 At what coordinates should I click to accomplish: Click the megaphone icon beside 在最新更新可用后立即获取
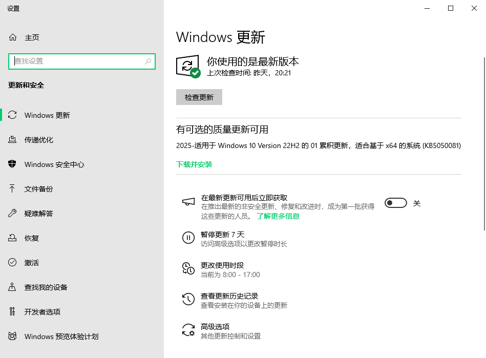click(x=188, y=202)
